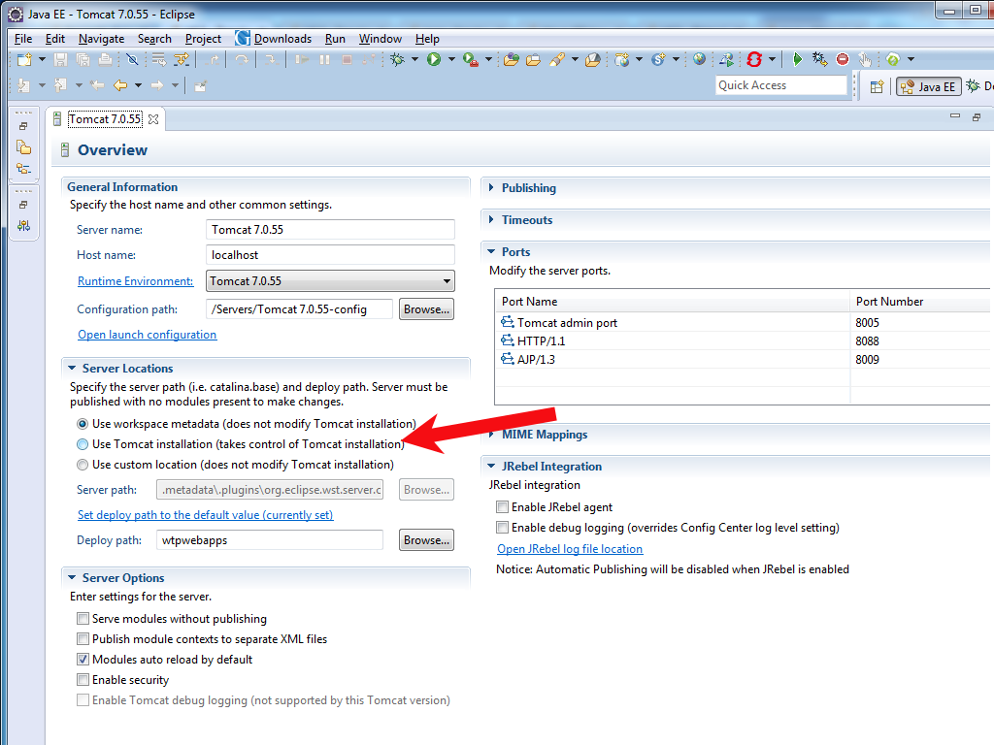Screen dimensions: 994x745
Task: Click the Run with external tools icon
Action: click(x=471, y=59)
